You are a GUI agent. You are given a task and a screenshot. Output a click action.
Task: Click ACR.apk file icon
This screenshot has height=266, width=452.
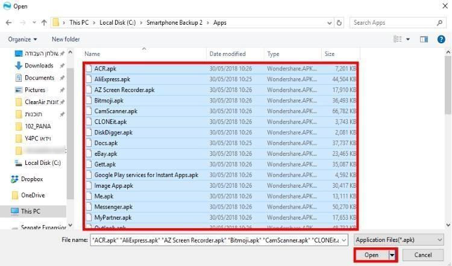pyautogui.click(x=89, y=69)
